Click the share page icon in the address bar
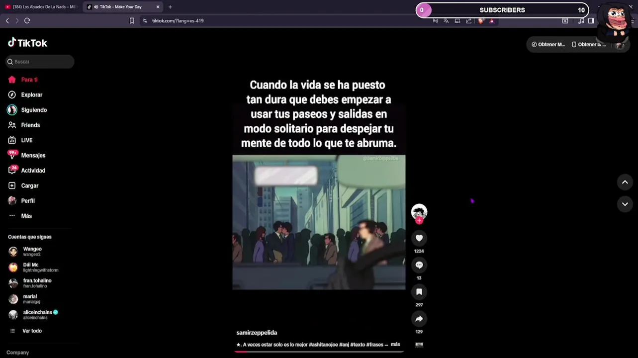This screenshot has height=358, width=638. pos(469,21)
